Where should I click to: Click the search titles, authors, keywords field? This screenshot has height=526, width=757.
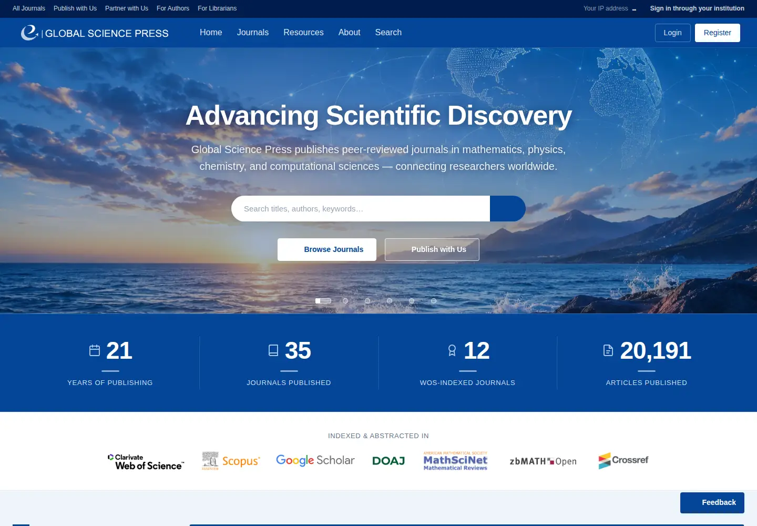pos(361,209)
